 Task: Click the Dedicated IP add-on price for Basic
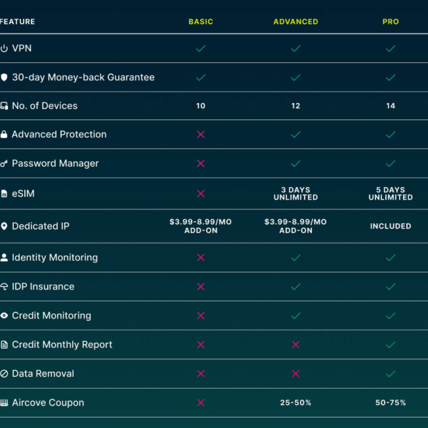point(201,226)
